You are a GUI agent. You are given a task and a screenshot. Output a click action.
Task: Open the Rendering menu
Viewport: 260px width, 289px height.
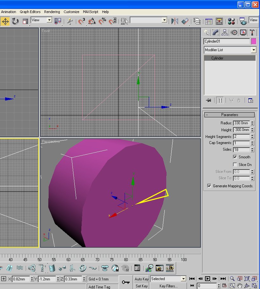click(52, 12)
